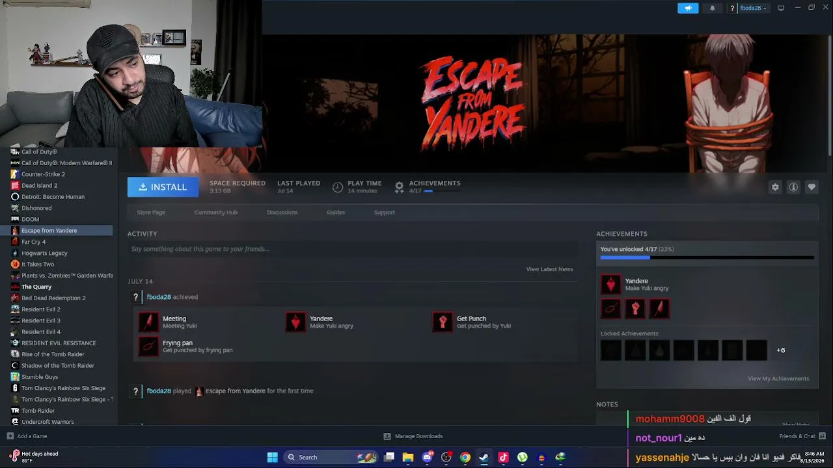Select Stumble Guys in library
Viewport: 833px width, 468px height.
click(x=40, y=377)
